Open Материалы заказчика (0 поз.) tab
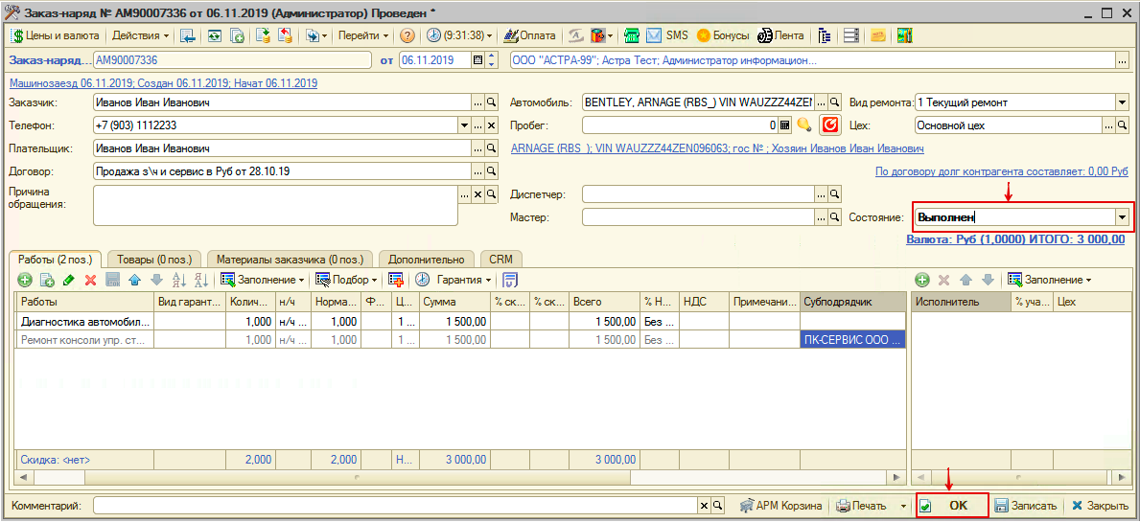 tap(290, 260)
